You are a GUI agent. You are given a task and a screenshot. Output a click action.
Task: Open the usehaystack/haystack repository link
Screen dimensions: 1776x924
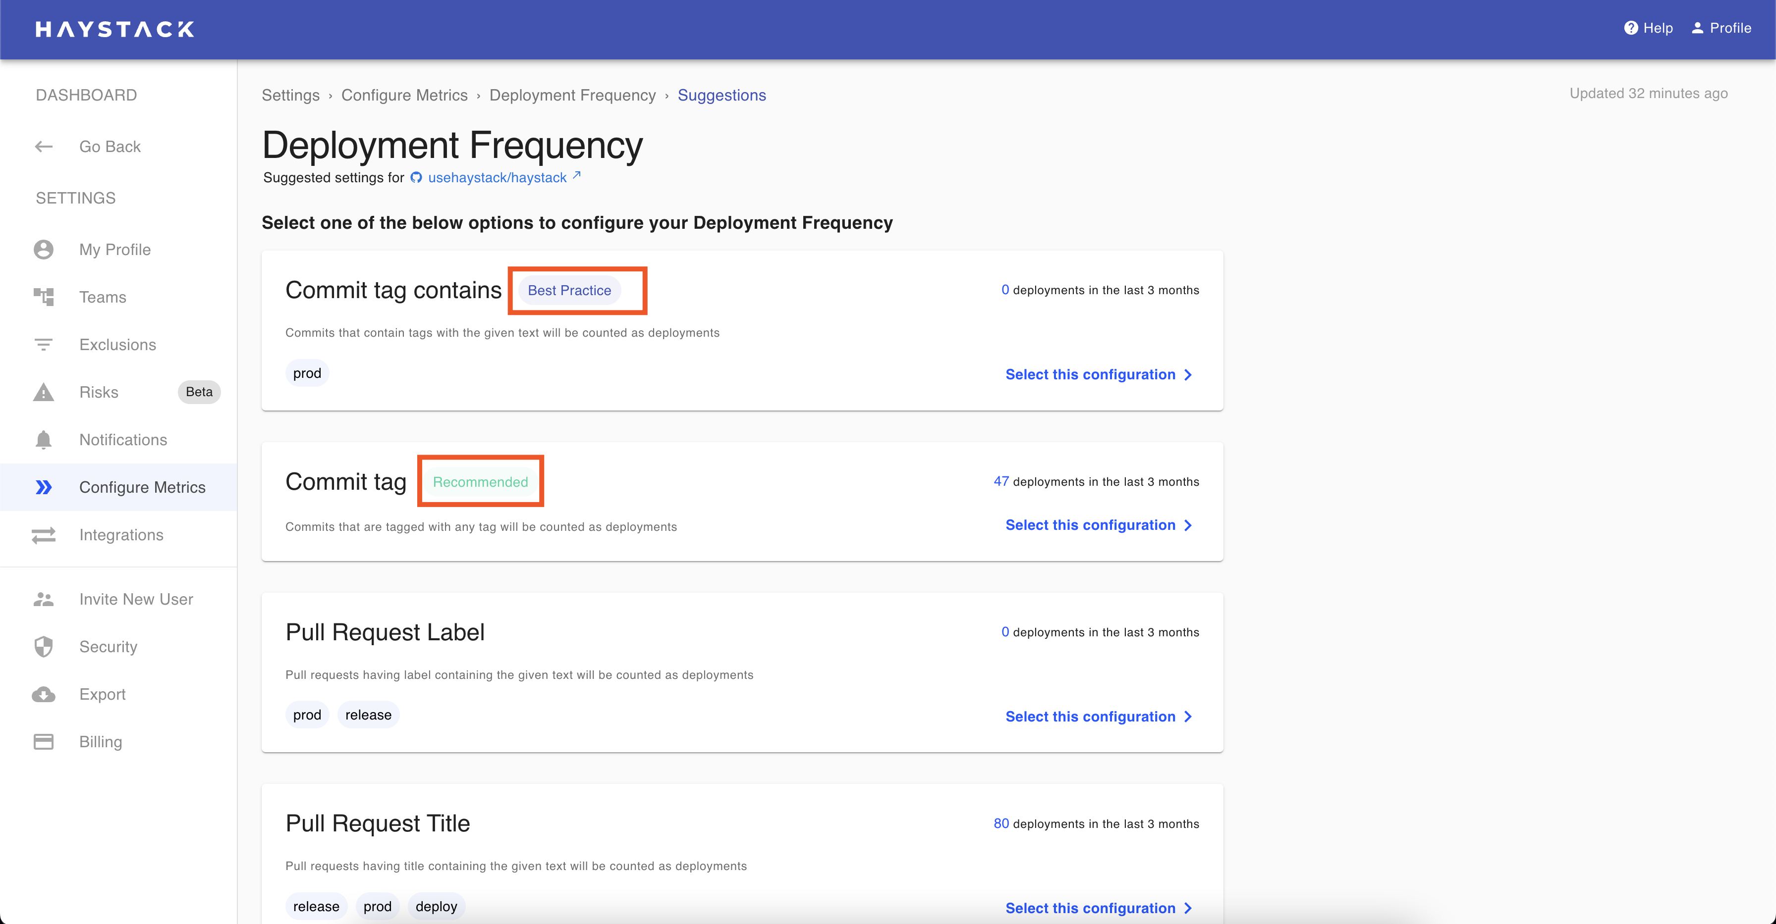[x=497, y=178]
